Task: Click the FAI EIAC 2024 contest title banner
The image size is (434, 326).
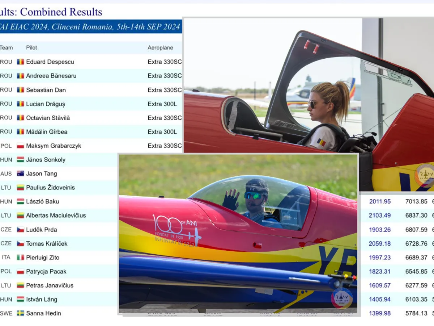Action: [90, 27]
